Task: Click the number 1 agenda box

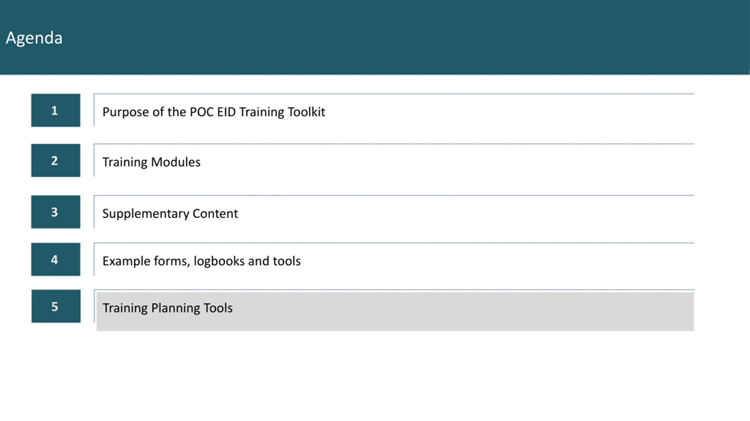Action: click(x=56, y=110)
